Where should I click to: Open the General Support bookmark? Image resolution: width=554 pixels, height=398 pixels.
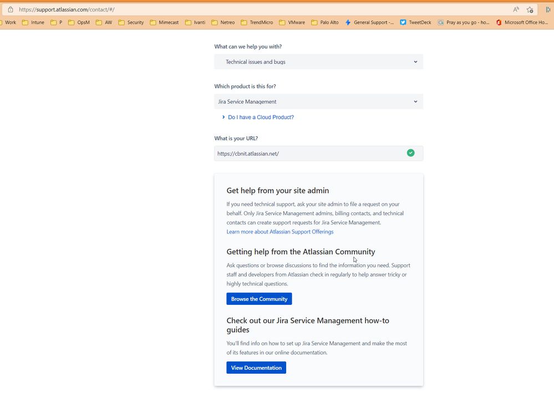click(369, 22)
